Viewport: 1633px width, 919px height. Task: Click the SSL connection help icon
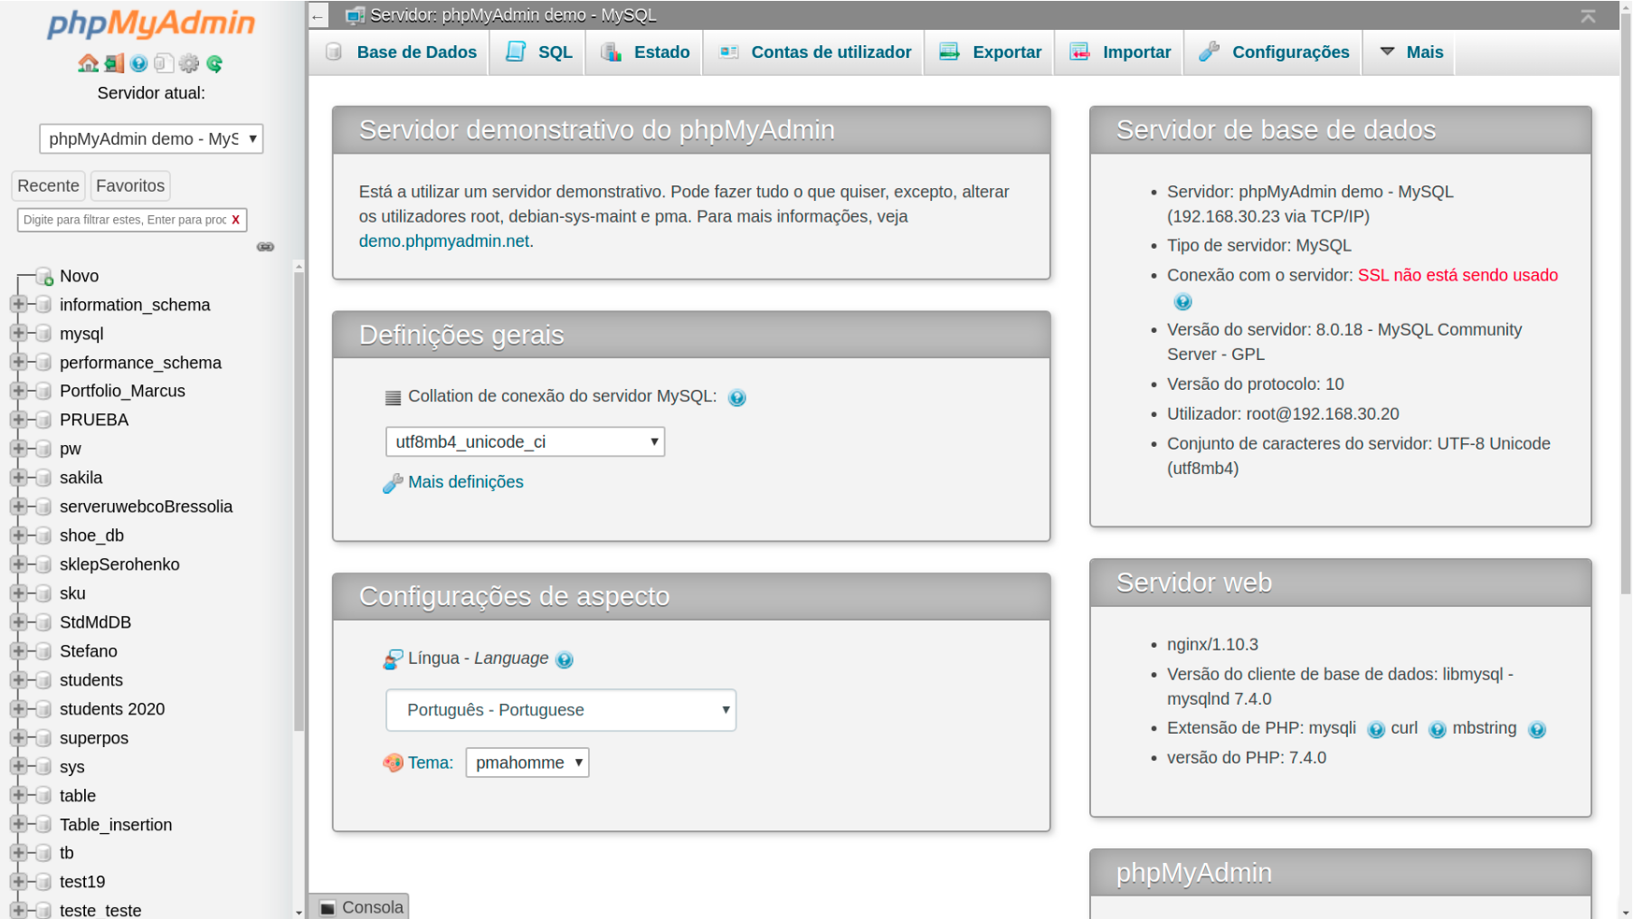click(1182, 302)
